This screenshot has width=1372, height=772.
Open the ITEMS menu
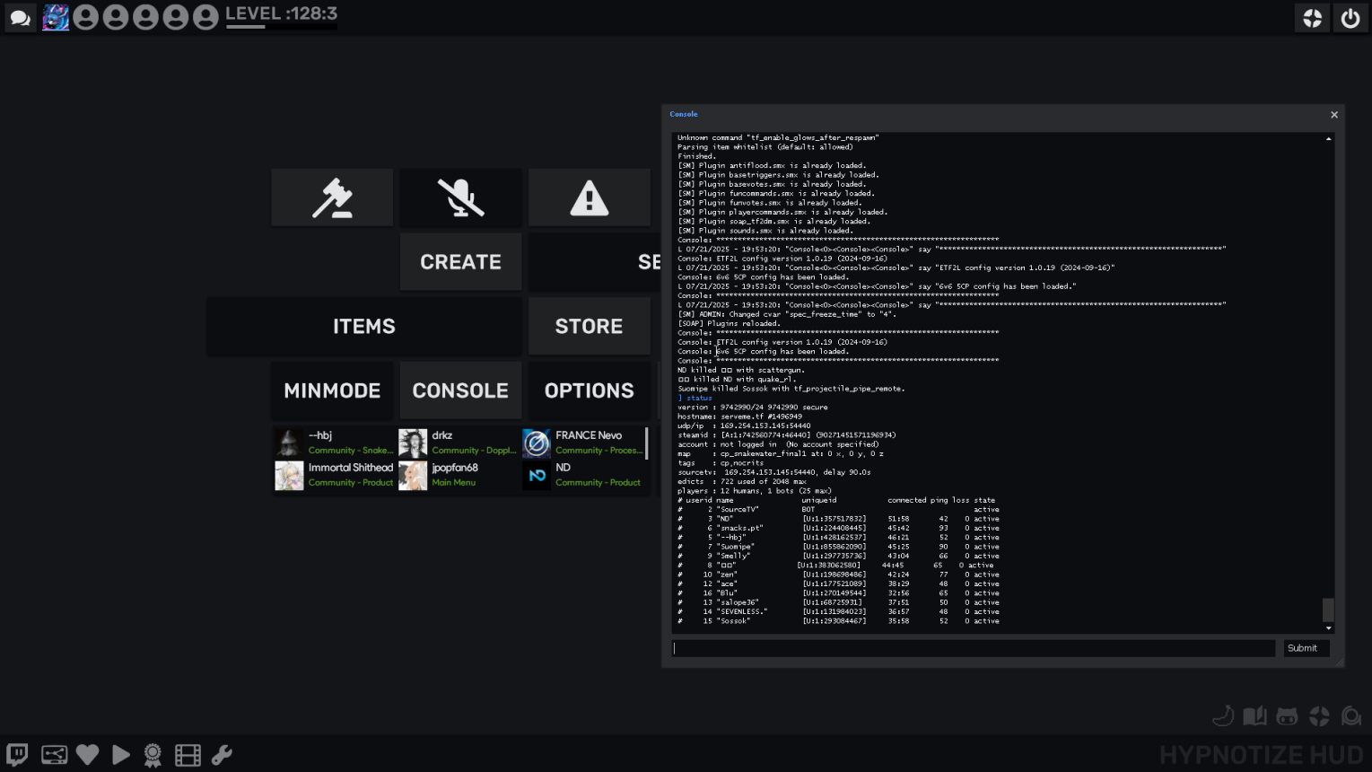(363, 326)
